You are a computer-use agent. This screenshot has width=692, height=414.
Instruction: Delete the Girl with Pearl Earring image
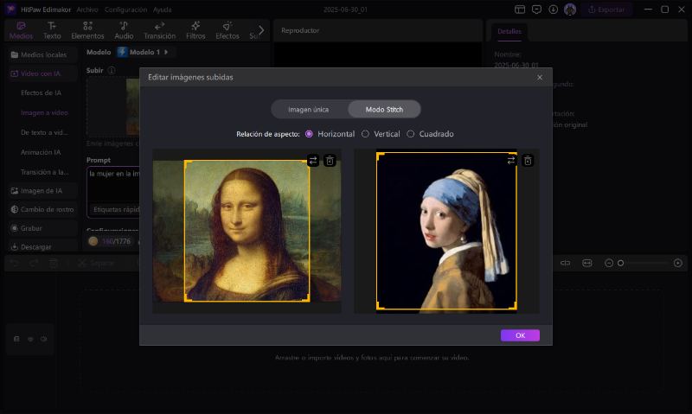tap(528, 161)
